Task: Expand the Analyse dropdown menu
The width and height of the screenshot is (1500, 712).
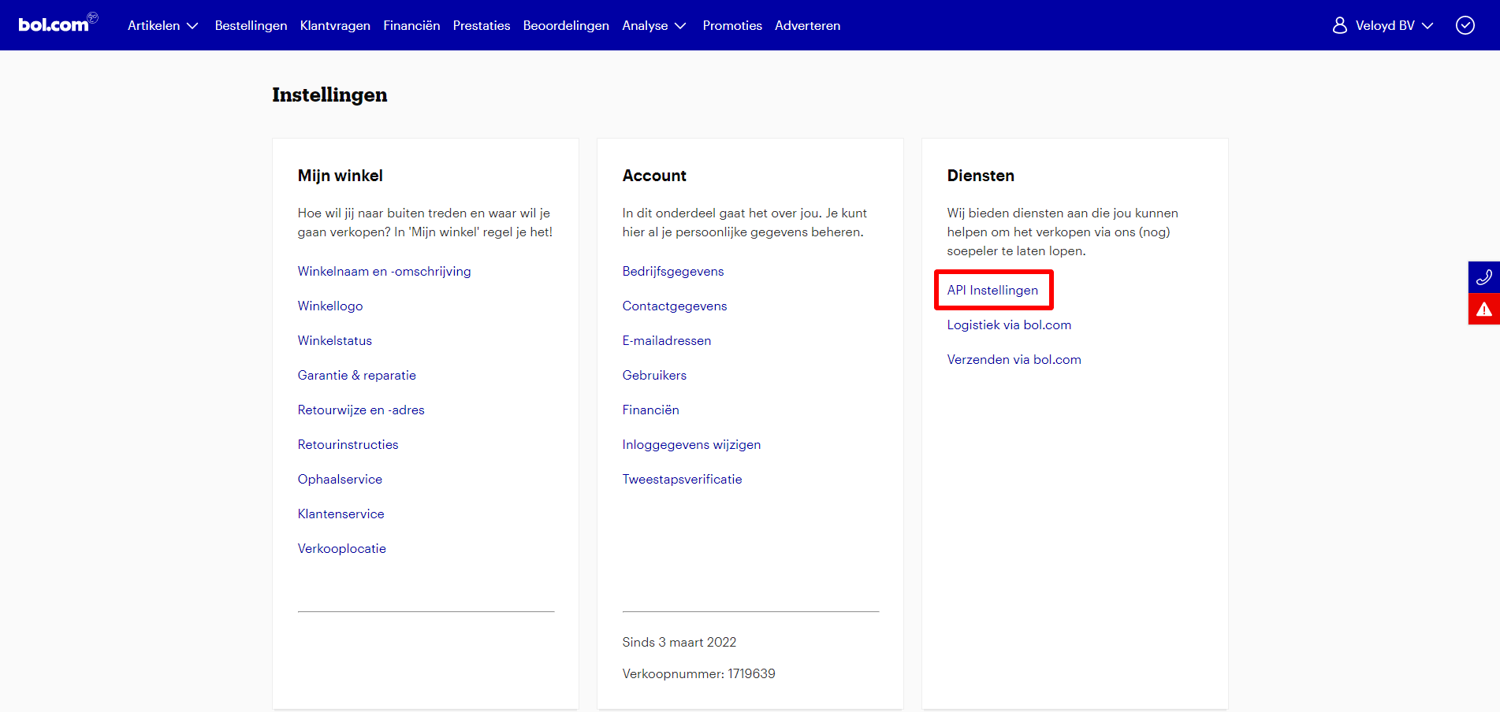Action: pos(654,25)
